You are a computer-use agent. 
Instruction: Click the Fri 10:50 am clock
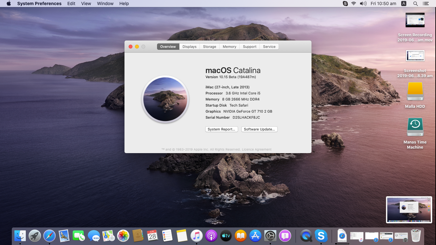(383, 4)
